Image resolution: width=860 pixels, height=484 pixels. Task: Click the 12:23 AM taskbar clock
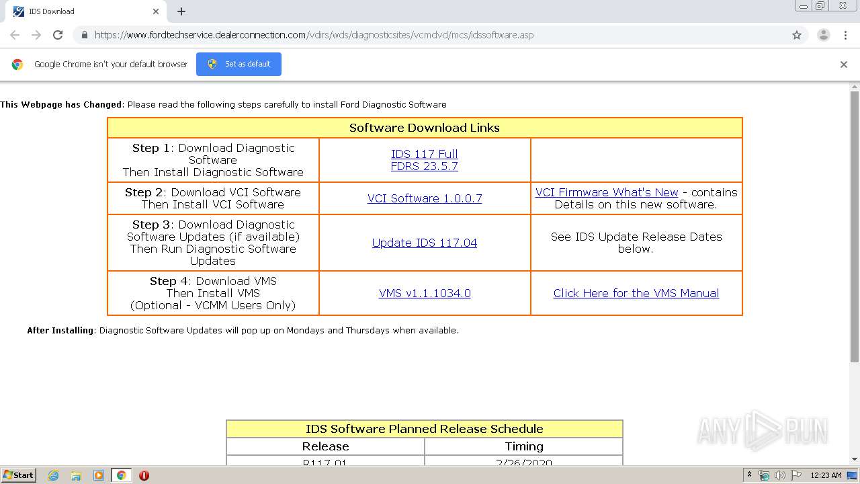click(x=826, y=475)
